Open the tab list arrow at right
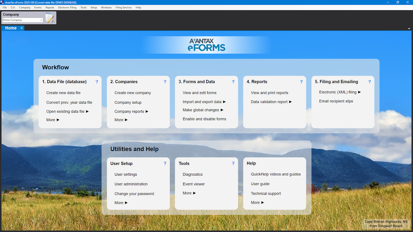 [409, 29]
